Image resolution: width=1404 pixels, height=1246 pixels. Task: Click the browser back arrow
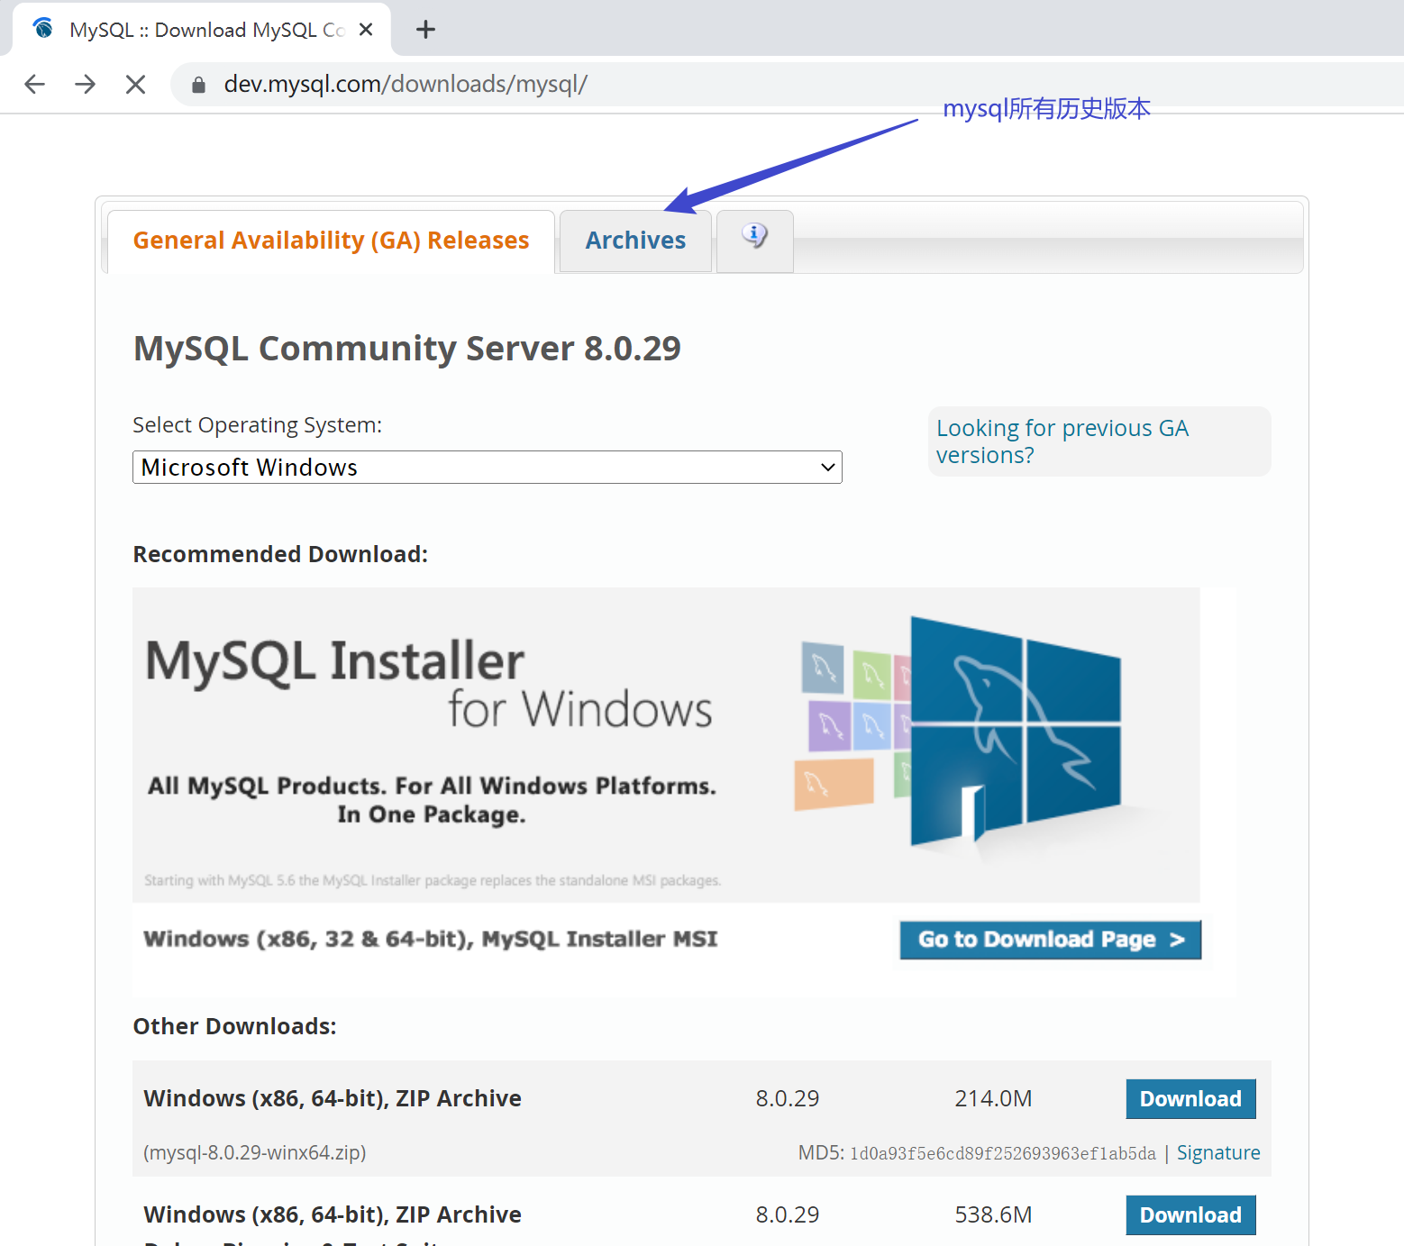35,84
